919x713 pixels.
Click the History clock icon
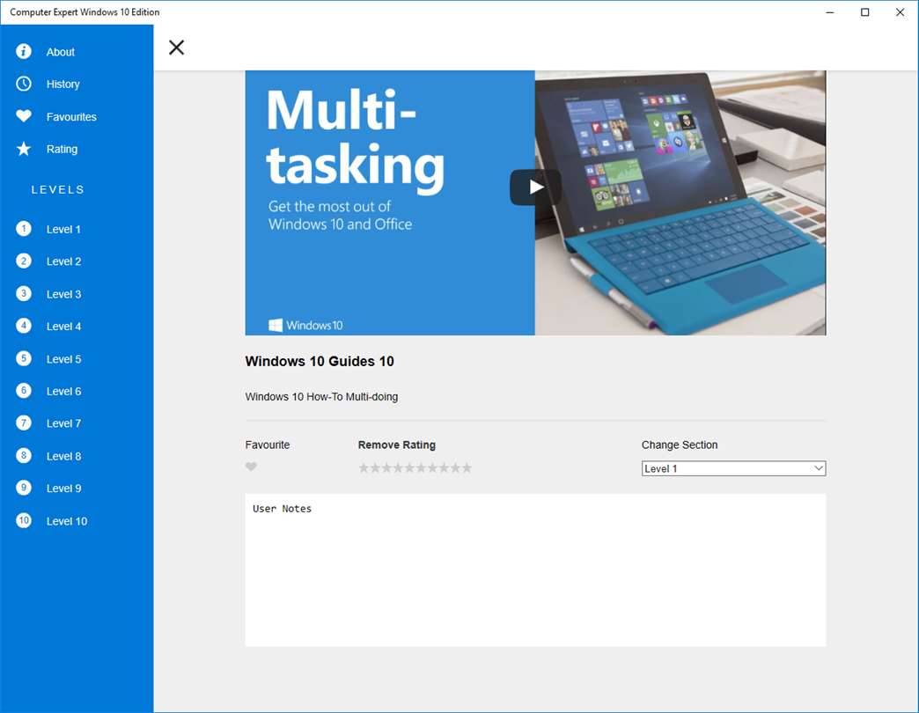click(24, 84)
